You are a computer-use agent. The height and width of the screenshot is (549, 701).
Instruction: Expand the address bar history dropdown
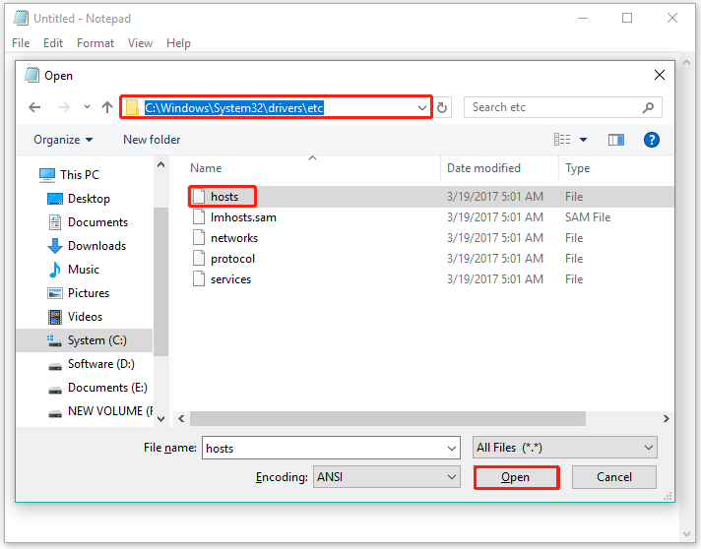tap(421, 107)
